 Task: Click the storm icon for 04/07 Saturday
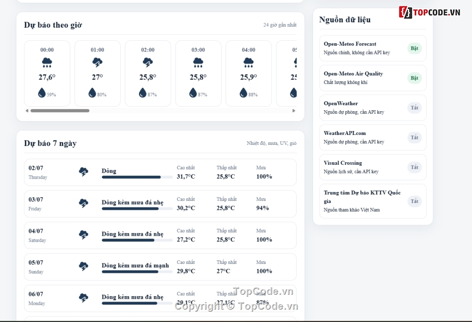[x=83, y=235]
